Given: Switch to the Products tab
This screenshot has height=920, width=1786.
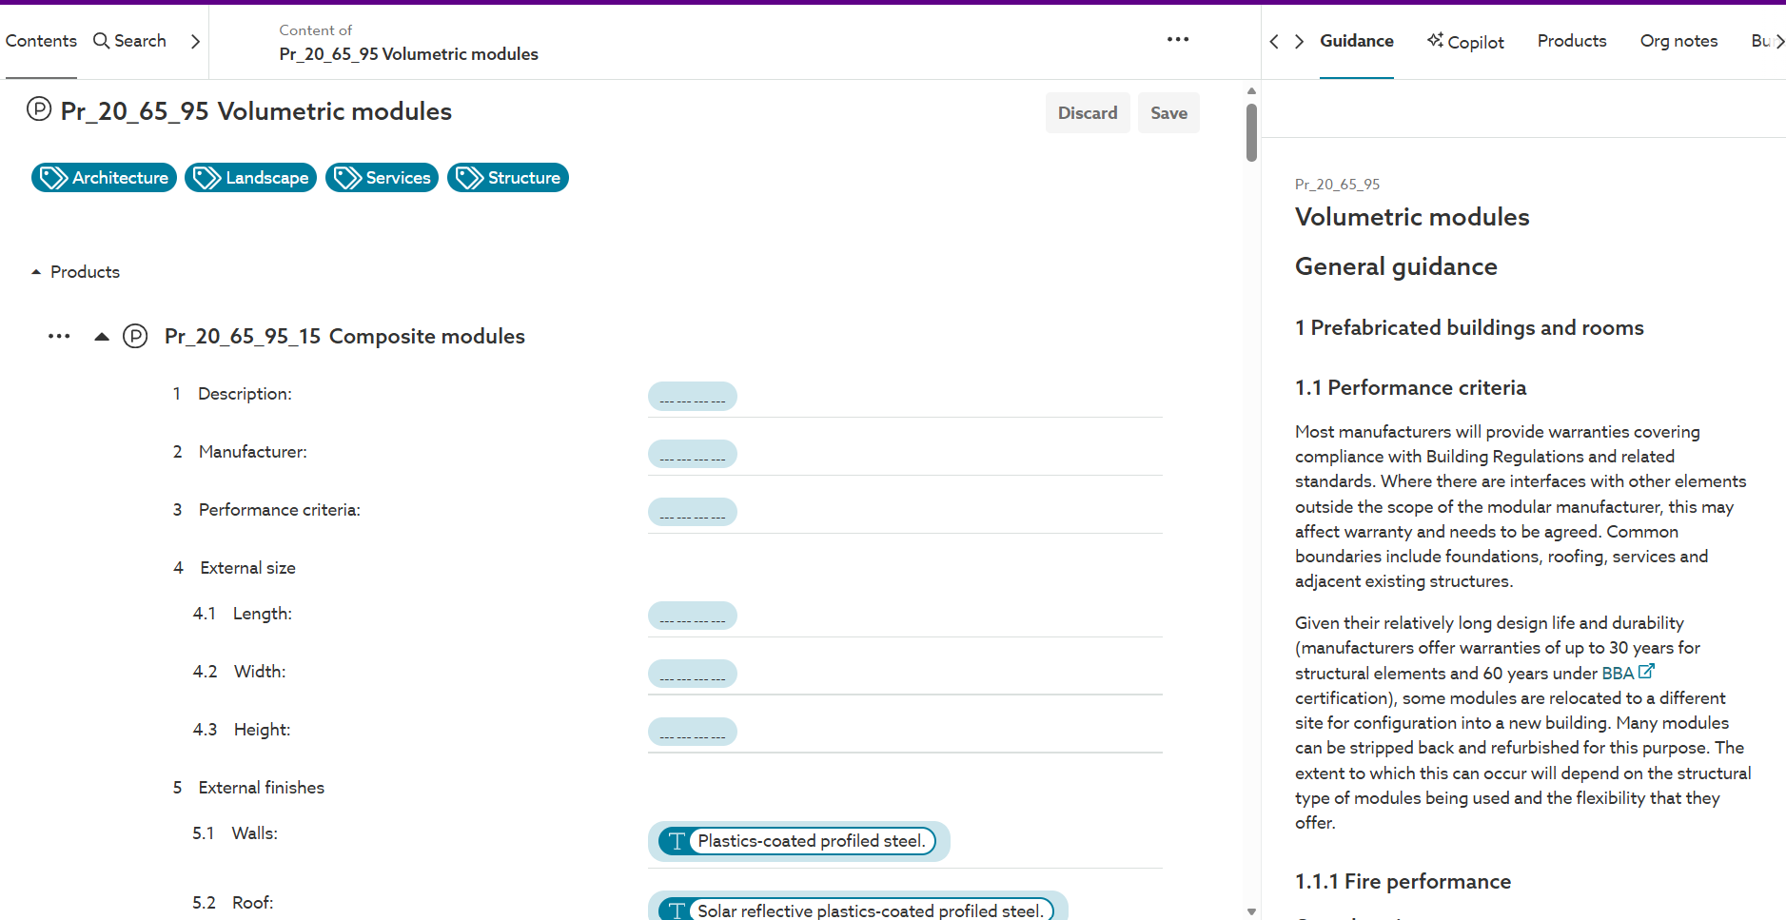Looking at the screenshot, I should pos(1571,41).
